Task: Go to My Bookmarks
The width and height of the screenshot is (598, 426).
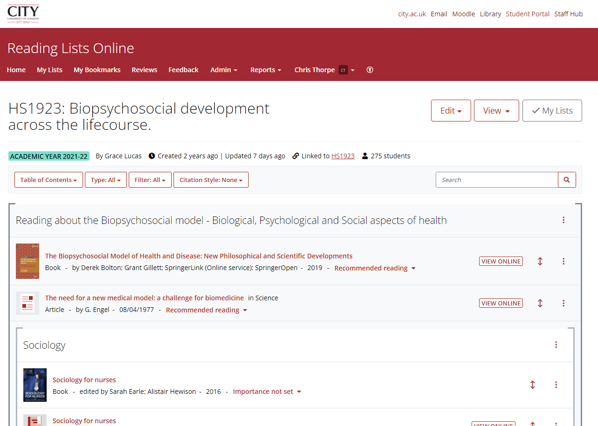Action: coord(97,69)
